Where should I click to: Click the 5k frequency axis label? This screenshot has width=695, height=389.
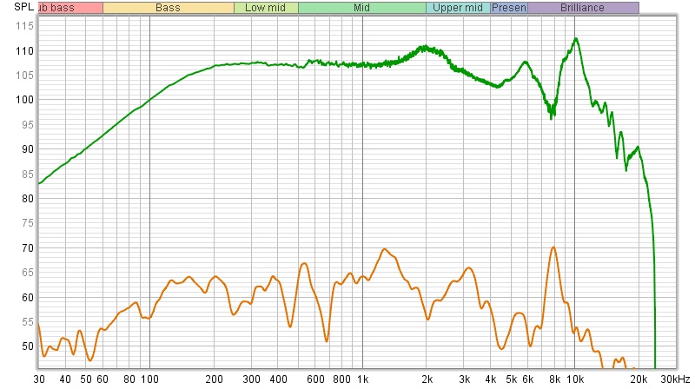512,379
